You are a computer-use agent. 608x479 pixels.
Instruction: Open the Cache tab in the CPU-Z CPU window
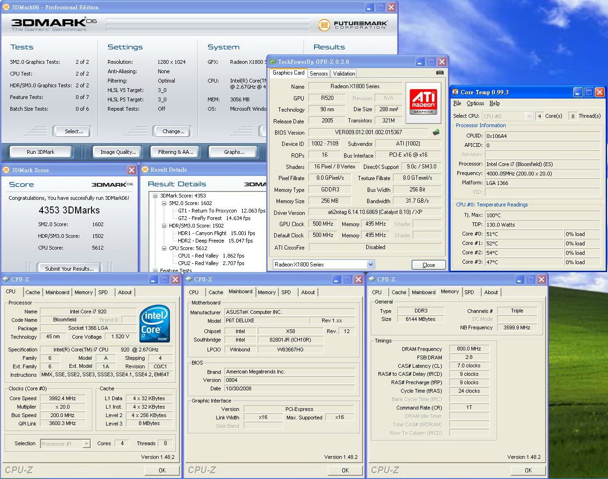click(x=32, y=292)
